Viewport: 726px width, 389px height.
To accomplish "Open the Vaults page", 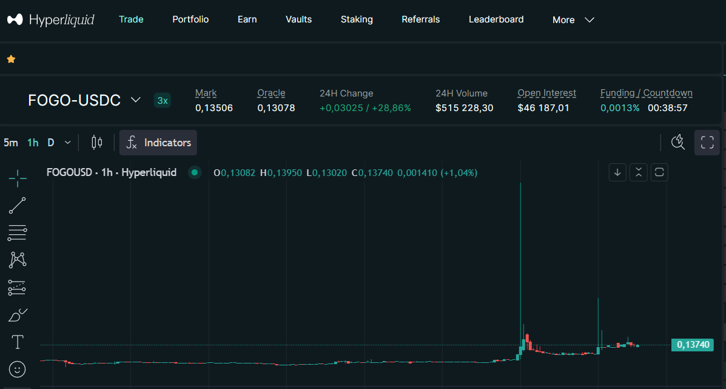I will coord(298,19).
